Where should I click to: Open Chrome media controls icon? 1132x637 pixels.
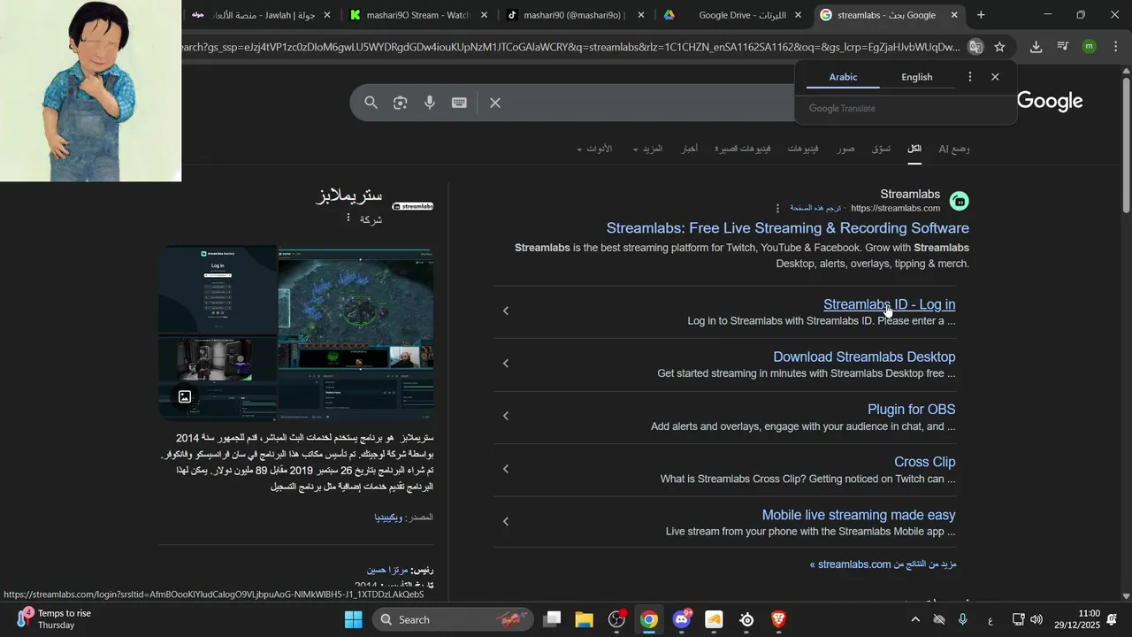point(1063,47)
